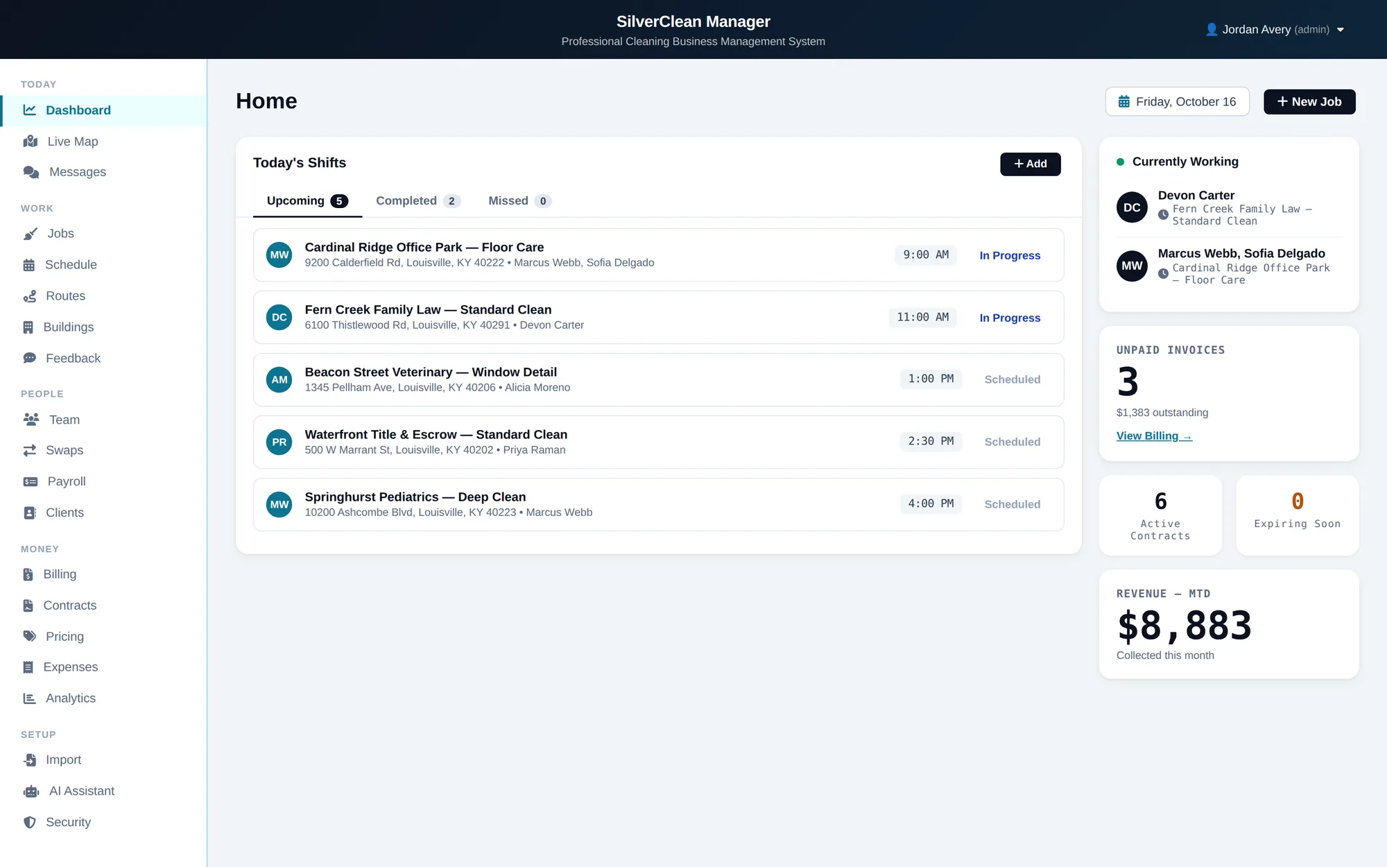Open the AI Assistant robot icon
This screenshot has width=1387, height=867.
point(31,791)
